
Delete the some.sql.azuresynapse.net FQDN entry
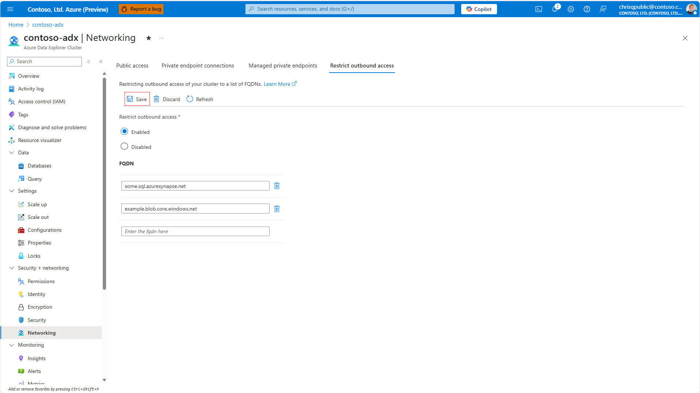tap(277, 186)
